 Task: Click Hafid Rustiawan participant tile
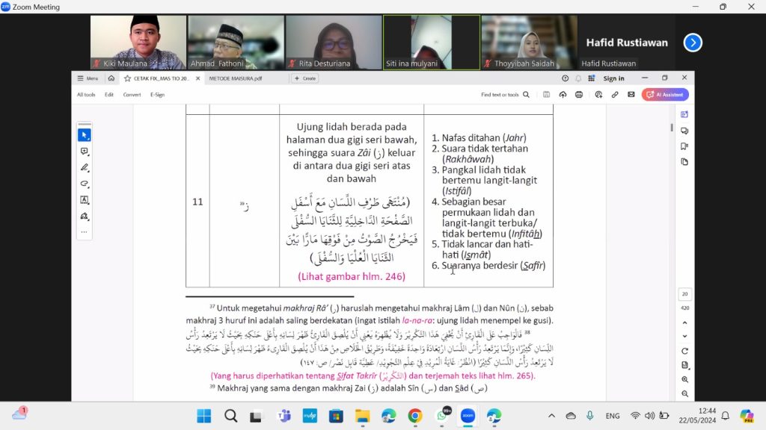(627, 43)
